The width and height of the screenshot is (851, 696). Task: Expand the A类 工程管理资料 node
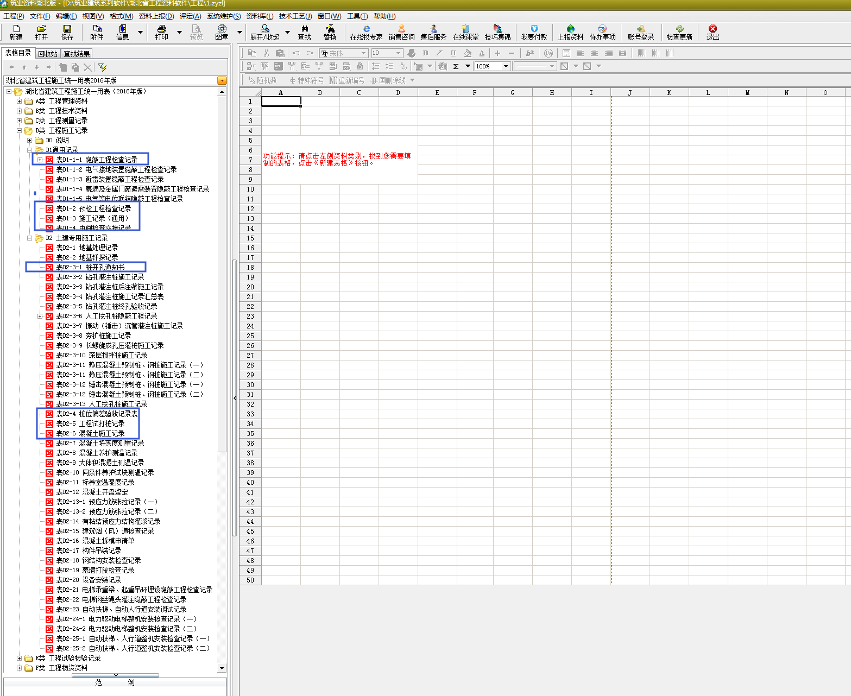(x=20, y=101)
